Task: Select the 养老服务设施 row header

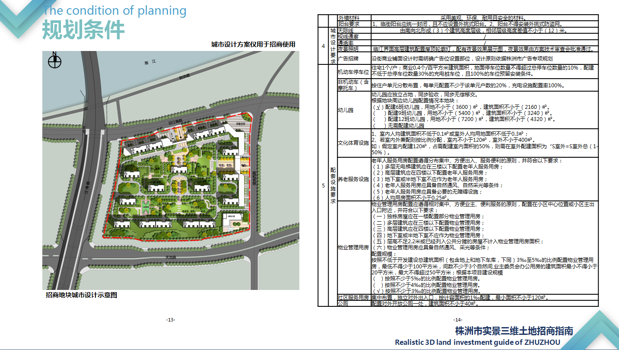Action: [353, 179]
